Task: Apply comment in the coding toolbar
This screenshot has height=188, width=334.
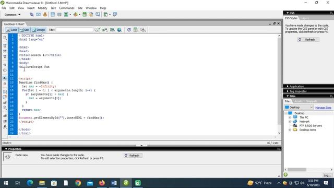Action: (x=5, y=92)
